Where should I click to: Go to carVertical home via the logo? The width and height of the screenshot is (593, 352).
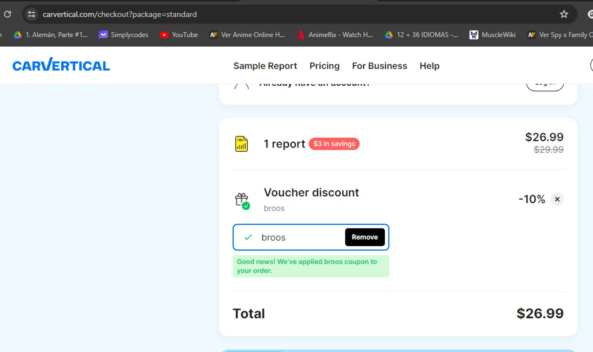click(x=61, y=65)
